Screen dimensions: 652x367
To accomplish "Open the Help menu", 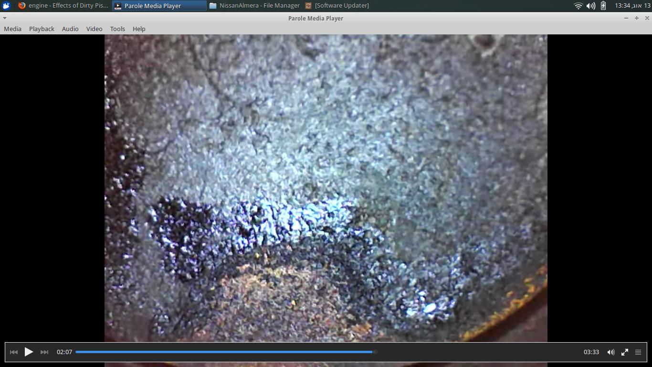I will coord(139,29).
